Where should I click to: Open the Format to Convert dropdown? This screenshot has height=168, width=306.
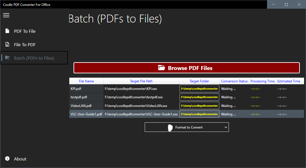tap(187, 127)
